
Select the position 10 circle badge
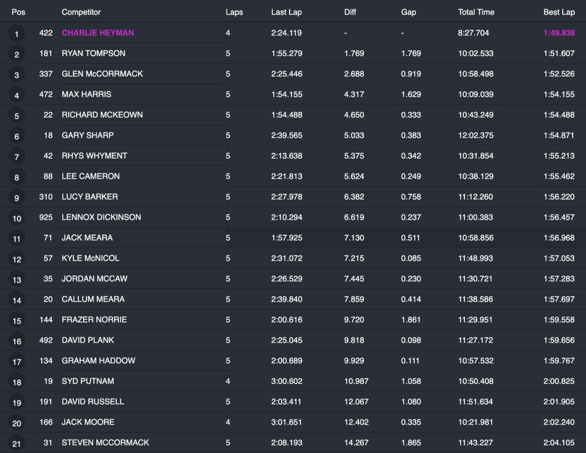pyautogui.click(x=17, y=218)
